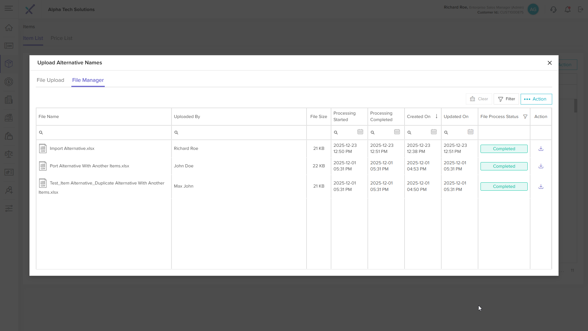Open the Action dropdown button
This screenshot has width=588, height=331.
tap(536, 99)
